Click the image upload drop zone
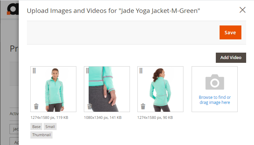 215,89
